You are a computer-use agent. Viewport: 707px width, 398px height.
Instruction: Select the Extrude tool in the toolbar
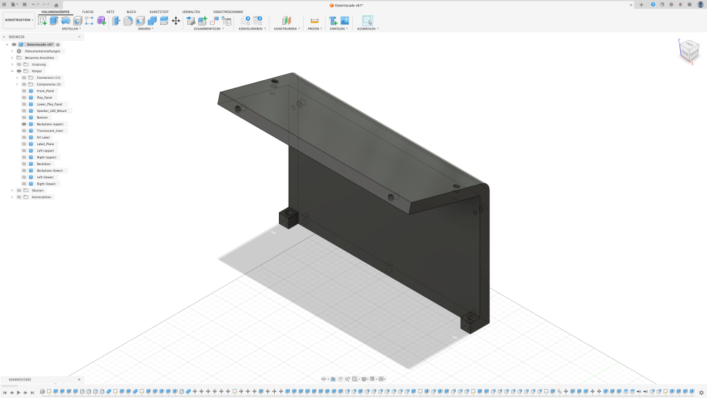tap(54, 21)
